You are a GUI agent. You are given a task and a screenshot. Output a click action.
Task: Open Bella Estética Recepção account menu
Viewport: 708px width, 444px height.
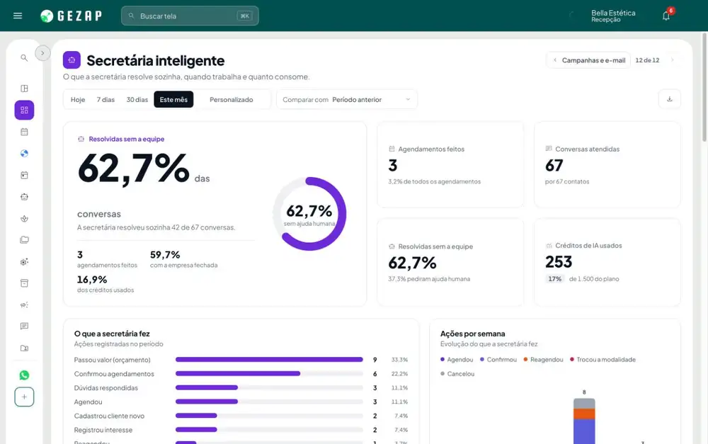612,16
